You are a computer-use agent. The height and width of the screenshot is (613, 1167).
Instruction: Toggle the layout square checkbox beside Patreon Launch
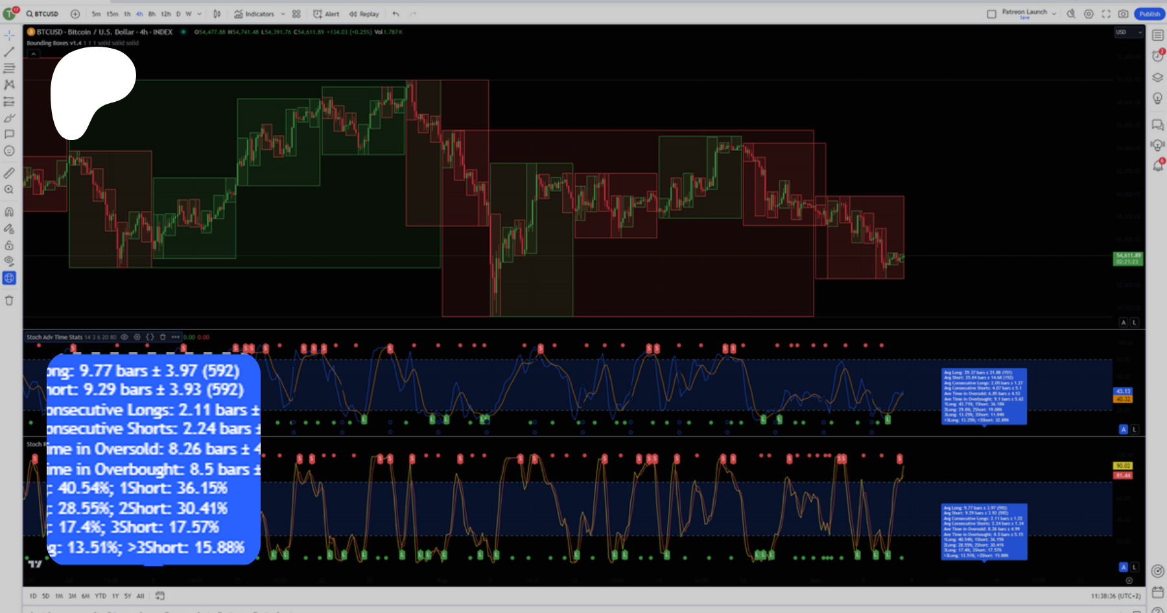tap(991, 14)
